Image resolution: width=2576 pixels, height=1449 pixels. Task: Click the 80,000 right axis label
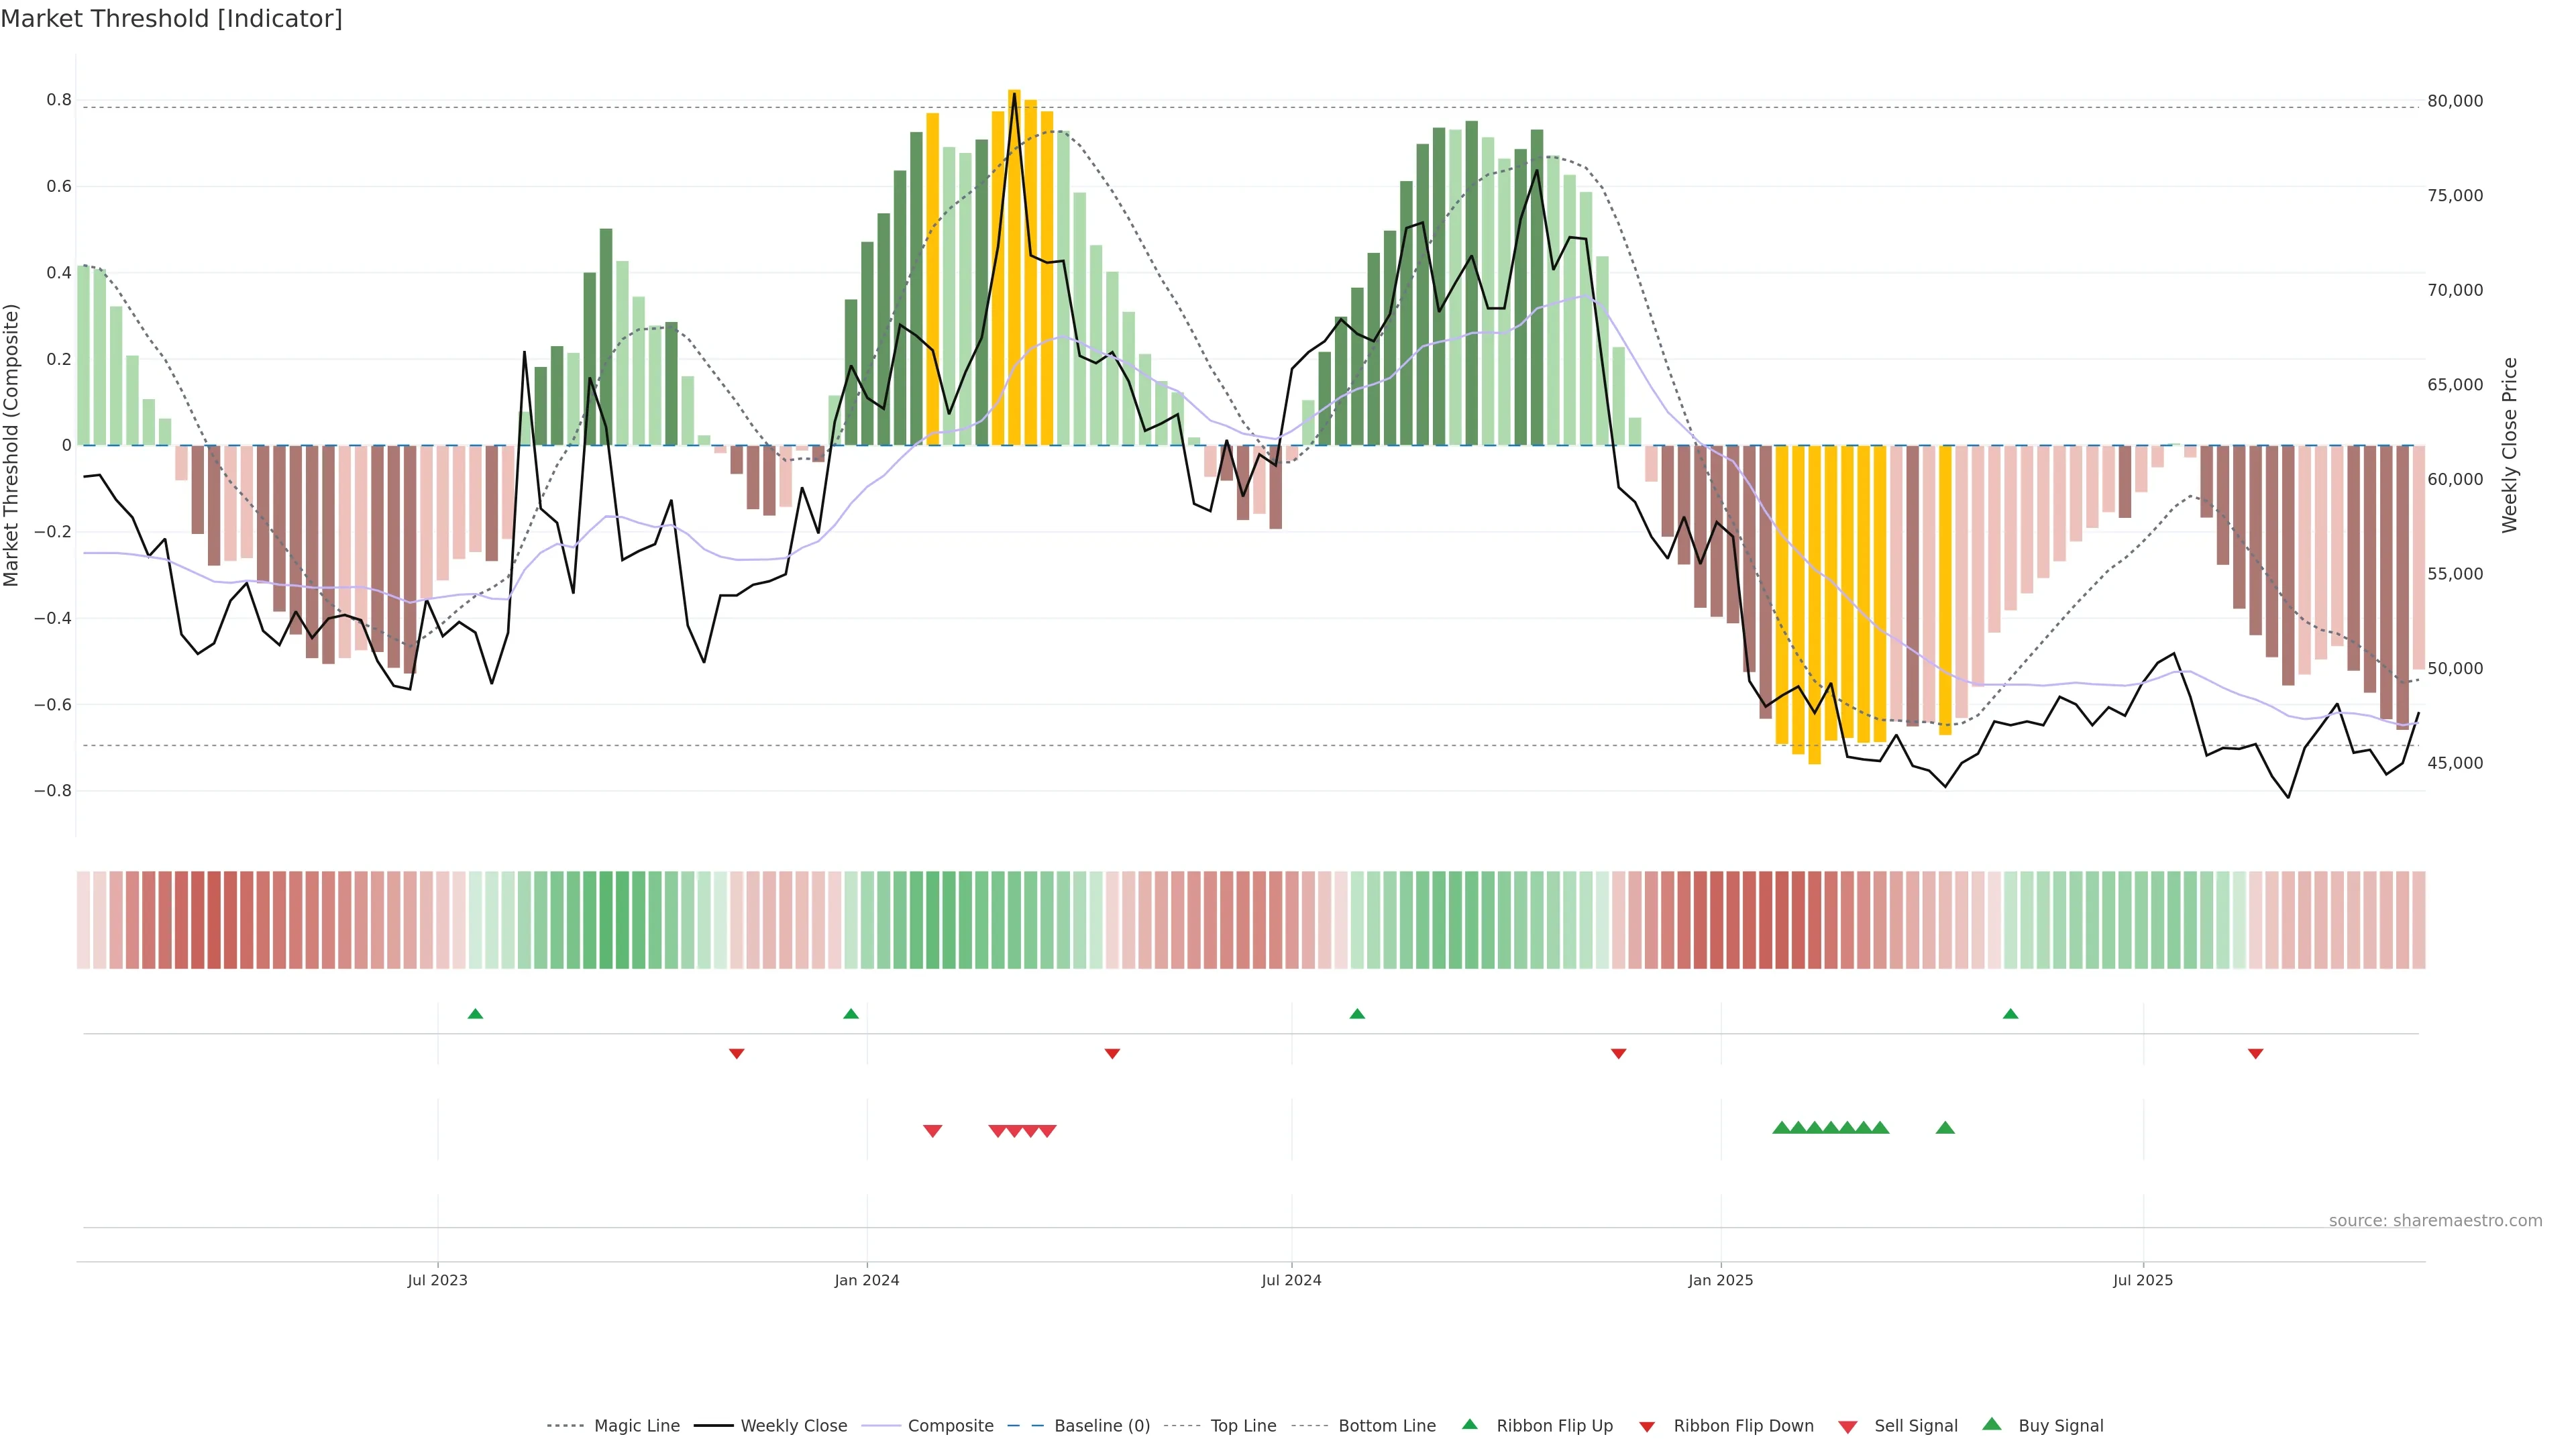pos(2455,101)
